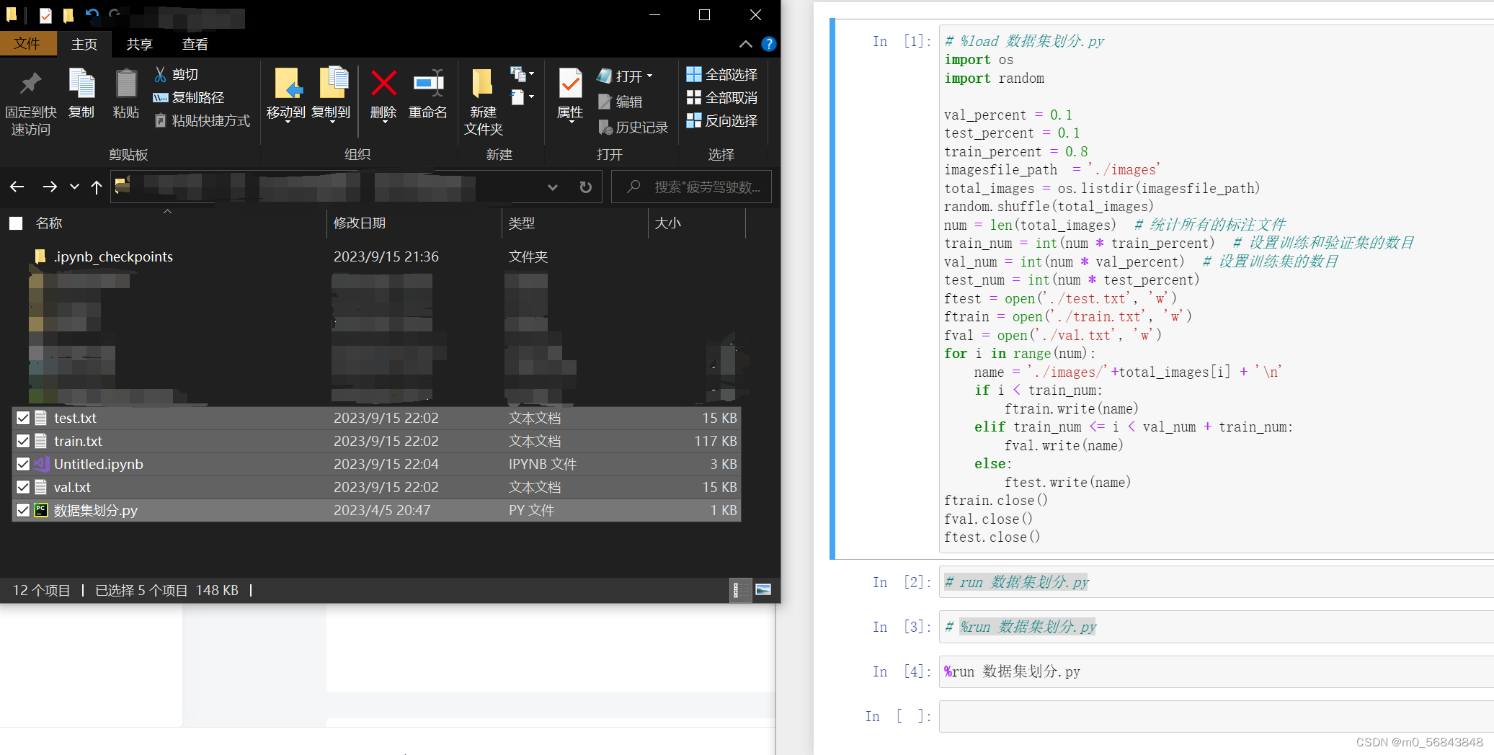This screenshot has width=1494, height=755.
Task: Refresh the current folder view
Action: coord(585,187)
